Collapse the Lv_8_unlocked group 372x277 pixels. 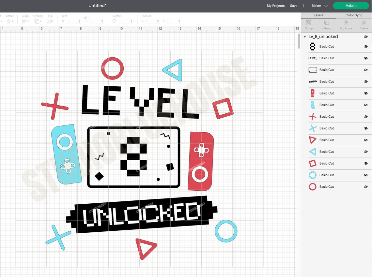[304, 37]
